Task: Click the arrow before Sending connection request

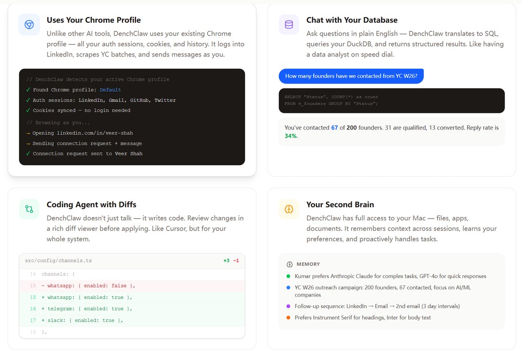Action: (x=28, y=143)
